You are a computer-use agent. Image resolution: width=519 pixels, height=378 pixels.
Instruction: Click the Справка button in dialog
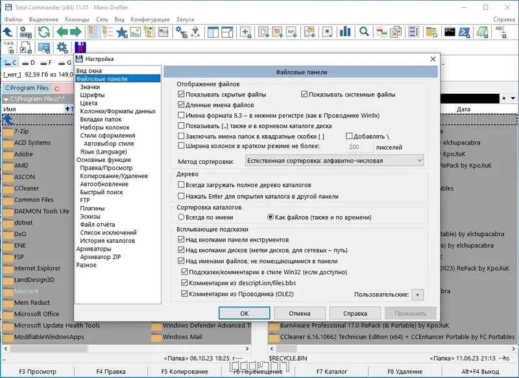coord(355,313)
